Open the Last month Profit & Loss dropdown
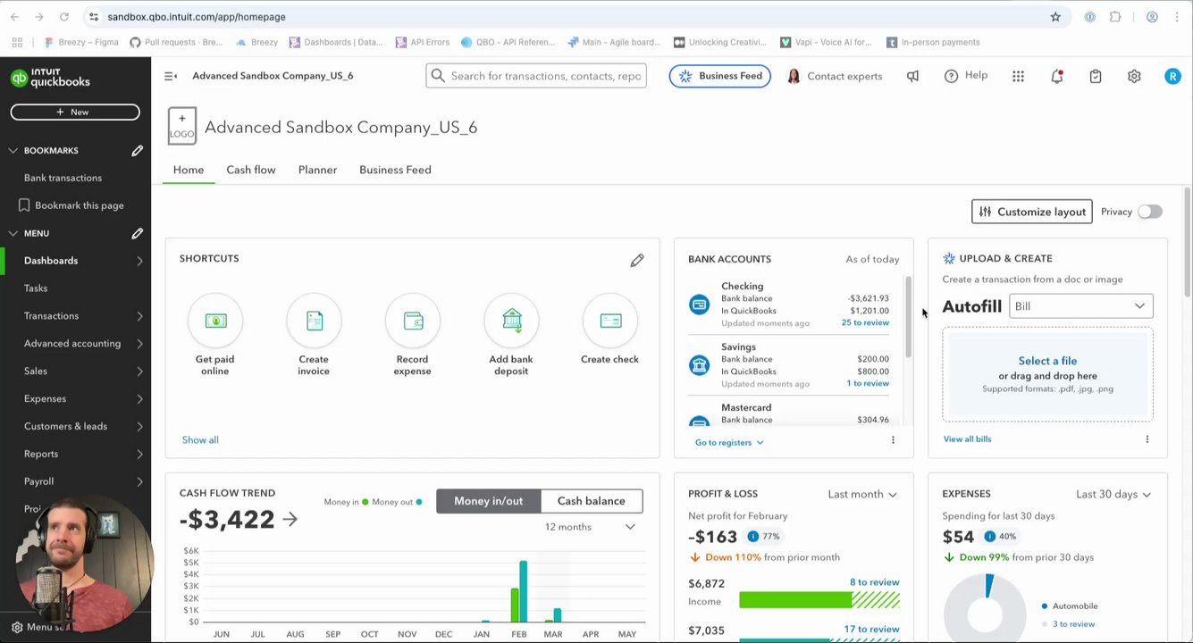 click(x=861, y=494)
